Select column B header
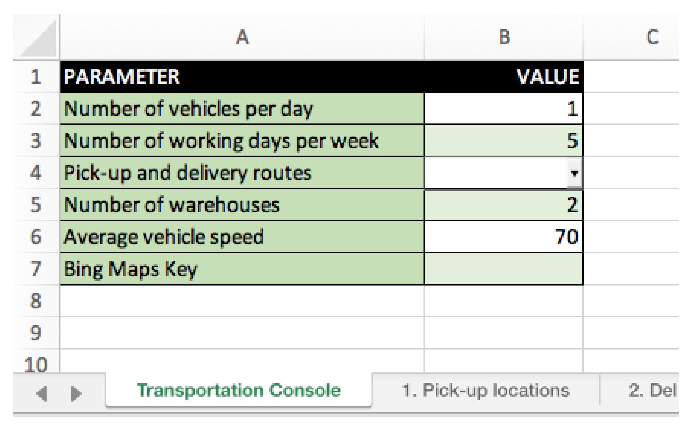Screen dimensions: 688x429 point(504,37)
